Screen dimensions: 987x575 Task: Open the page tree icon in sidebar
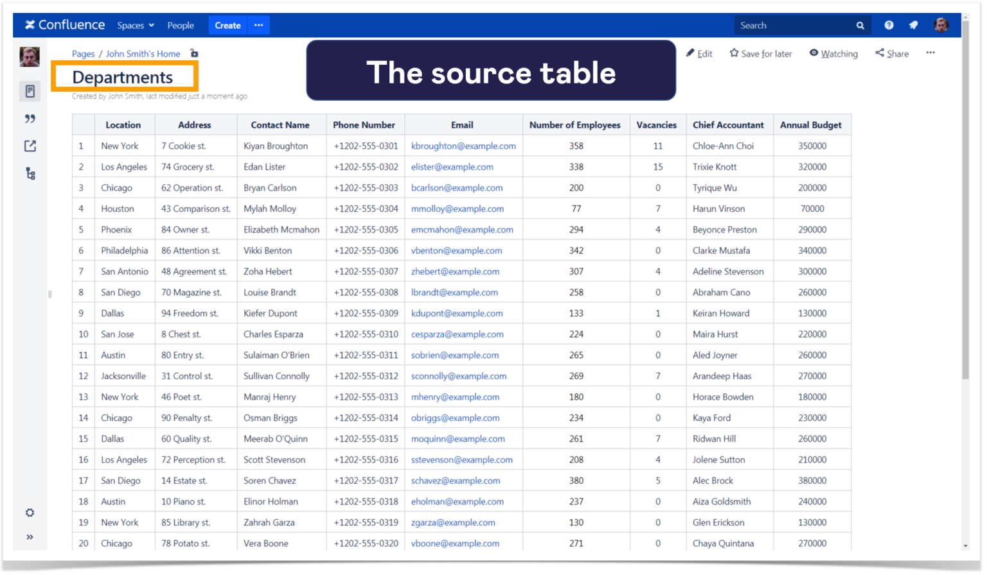[x=30, y=174]
